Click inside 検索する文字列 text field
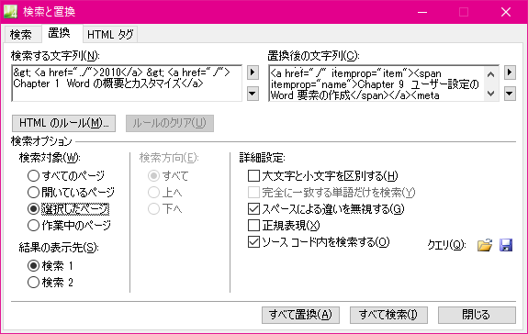 point(127,83)
